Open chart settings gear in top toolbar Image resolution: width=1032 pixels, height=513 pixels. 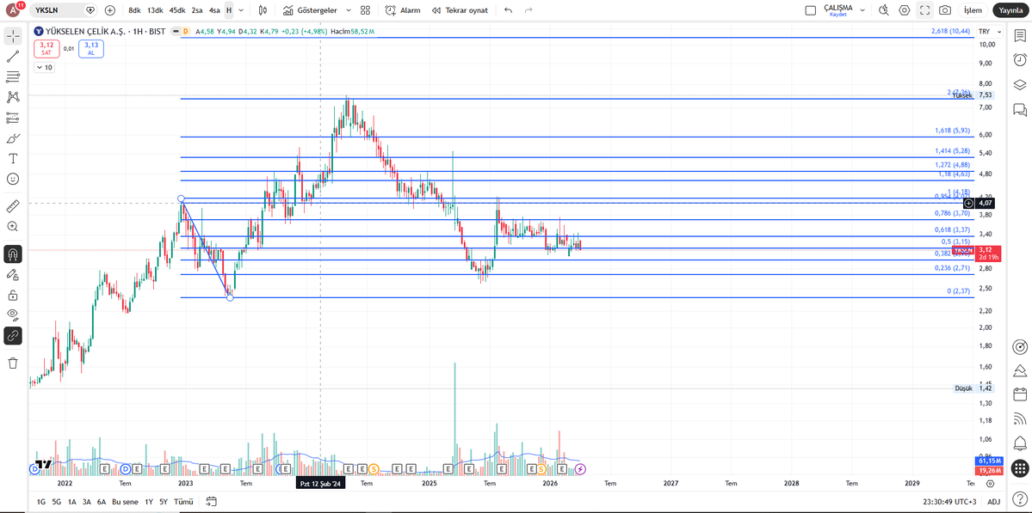tap(905, 10)
